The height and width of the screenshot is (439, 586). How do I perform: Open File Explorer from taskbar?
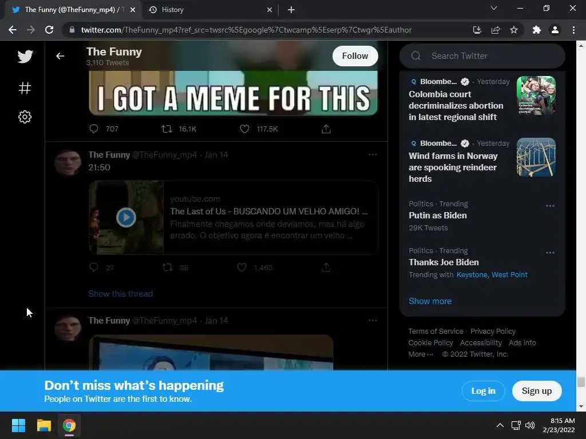click(x=43, y=425)
